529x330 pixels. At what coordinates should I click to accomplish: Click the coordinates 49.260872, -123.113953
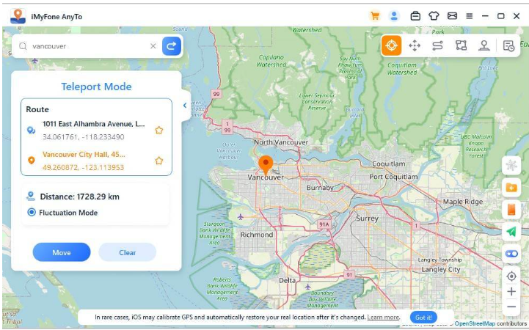coord(84,167)
